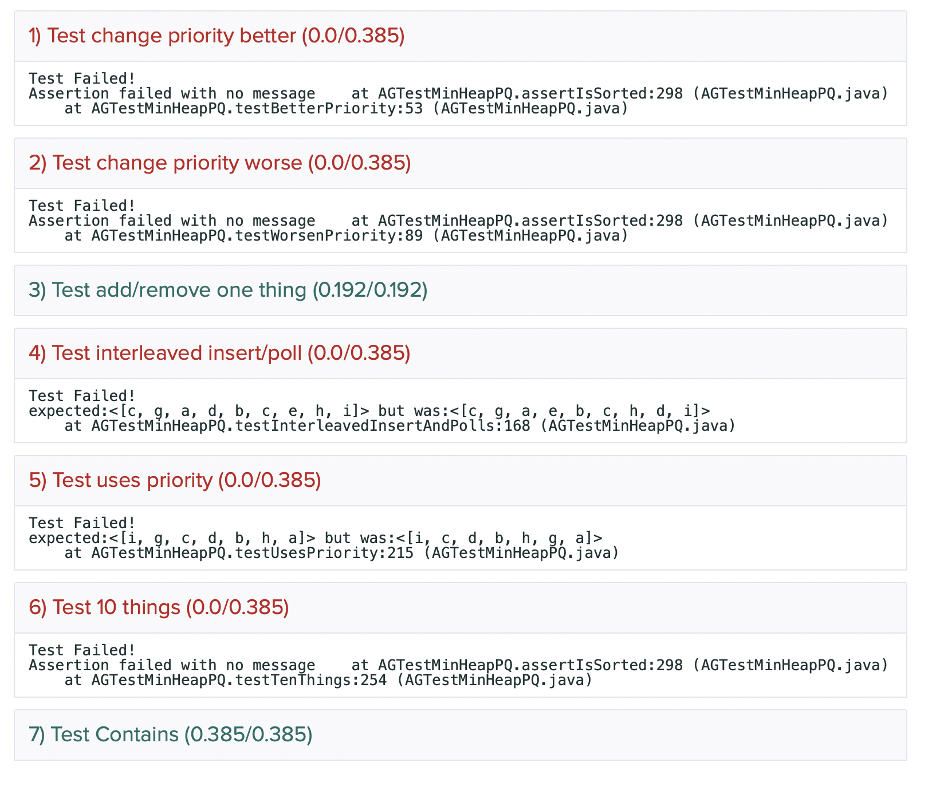The image size is (936, 802).
Task: Click "Test Failed!" under change priority better
Action: 82,78
